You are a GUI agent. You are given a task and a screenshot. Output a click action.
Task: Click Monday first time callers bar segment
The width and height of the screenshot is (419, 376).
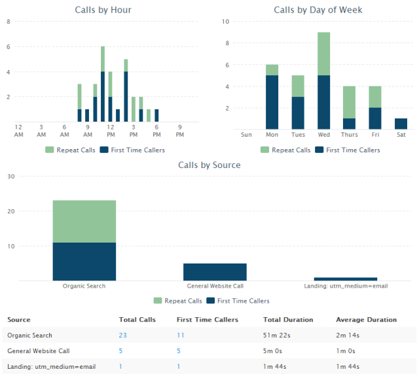point(272,102)
